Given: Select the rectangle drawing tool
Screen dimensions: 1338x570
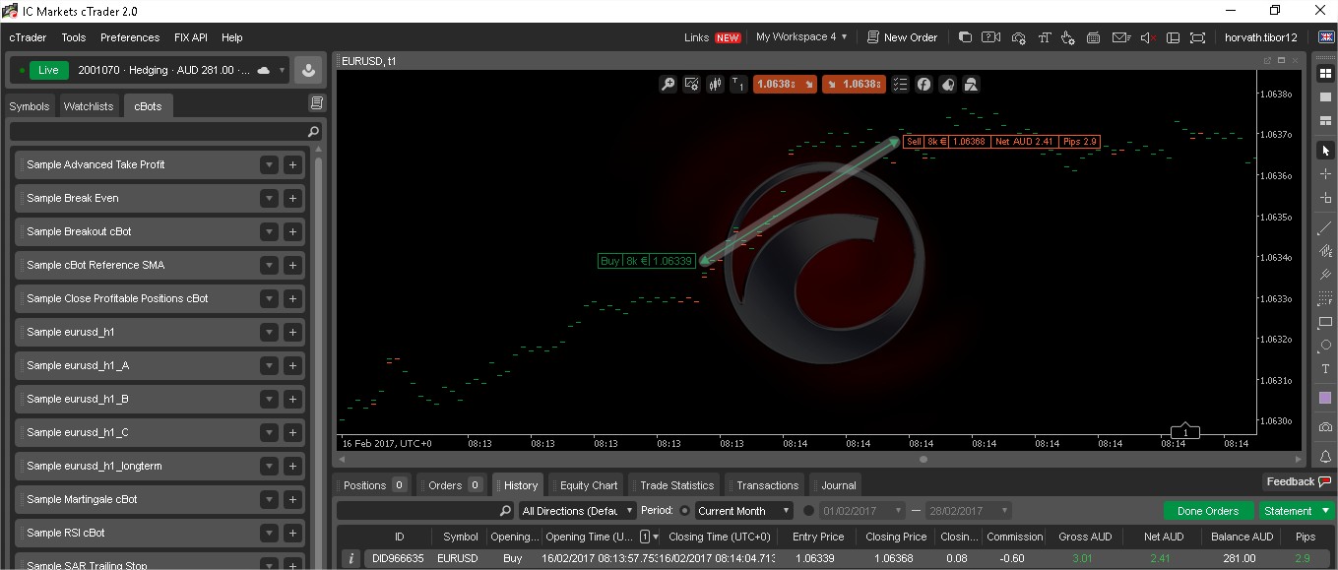Looking at the screenshot, I should [1325, 323].
